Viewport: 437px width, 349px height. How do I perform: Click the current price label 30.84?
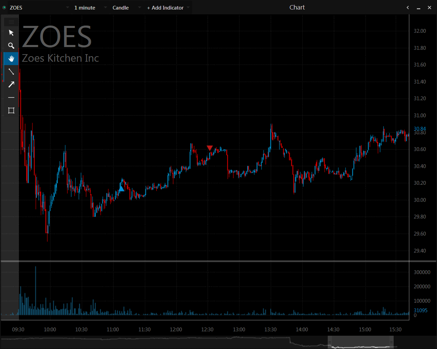(x=420, y=128)
